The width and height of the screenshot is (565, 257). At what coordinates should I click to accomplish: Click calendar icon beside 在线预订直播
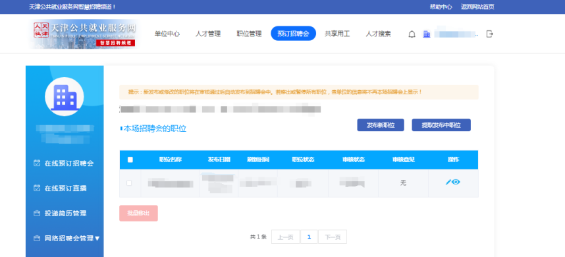(x=36, y=188)
